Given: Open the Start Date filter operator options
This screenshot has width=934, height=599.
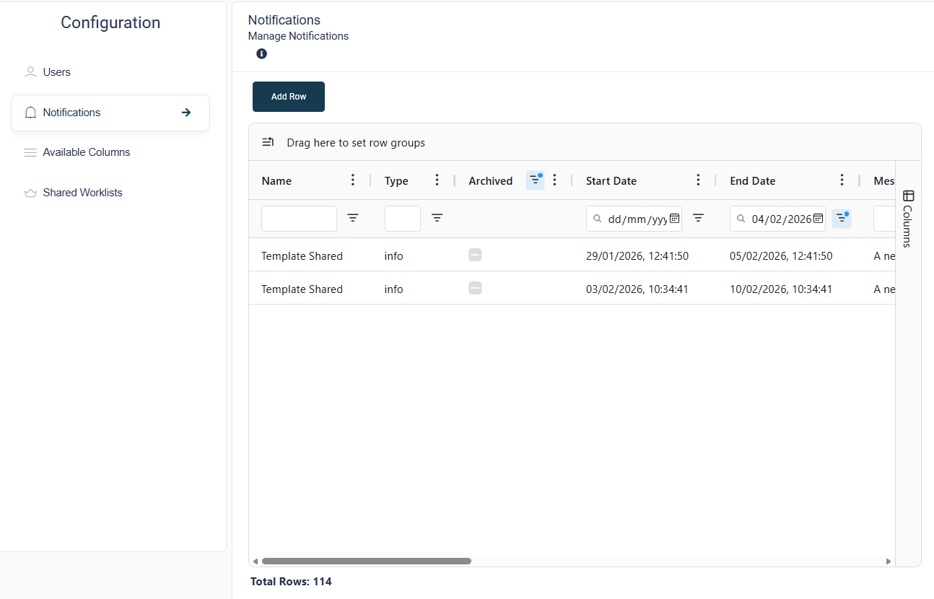Looking at the screenshot, I should point(698,218).
